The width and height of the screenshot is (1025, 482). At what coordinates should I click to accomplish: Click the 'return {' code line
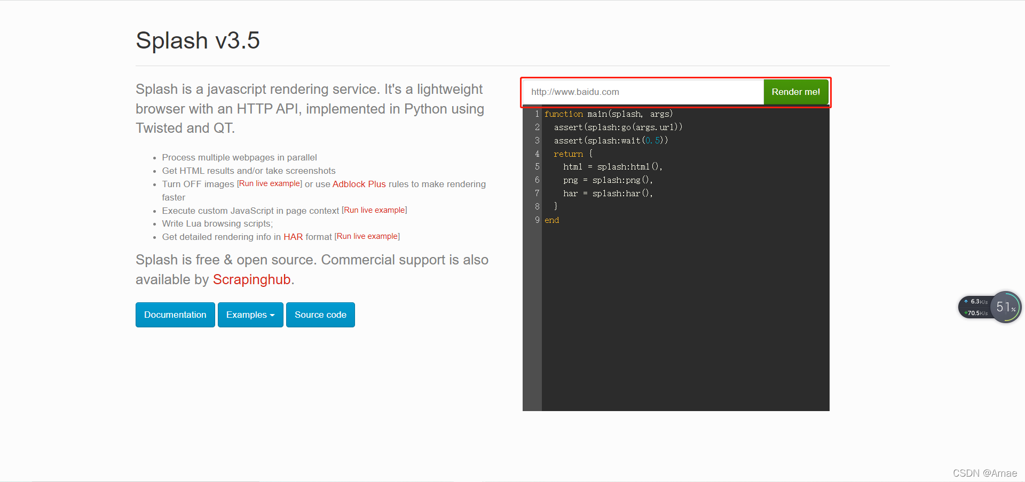coord(573,154)
